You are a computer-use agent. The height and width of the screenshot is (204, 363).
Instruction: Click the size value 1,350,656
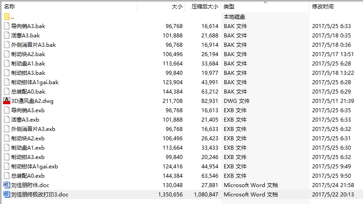[x=171, y=195]
